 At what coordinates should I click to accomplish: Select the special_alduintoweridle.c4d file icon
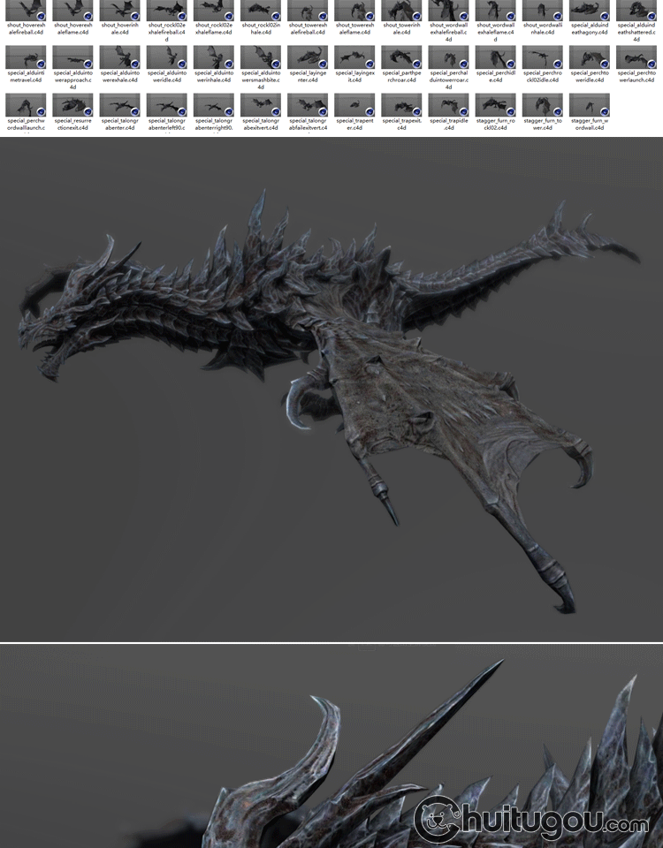tap(167, 57)
